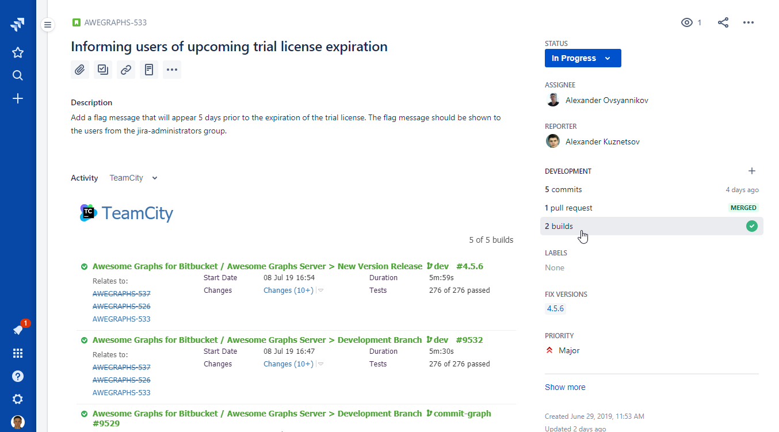Open the 2 builds development row

point(651,226)
